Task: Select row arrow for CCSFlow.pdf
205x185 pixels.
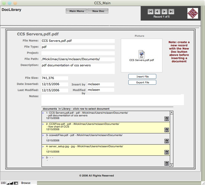Action: [43, 124]
